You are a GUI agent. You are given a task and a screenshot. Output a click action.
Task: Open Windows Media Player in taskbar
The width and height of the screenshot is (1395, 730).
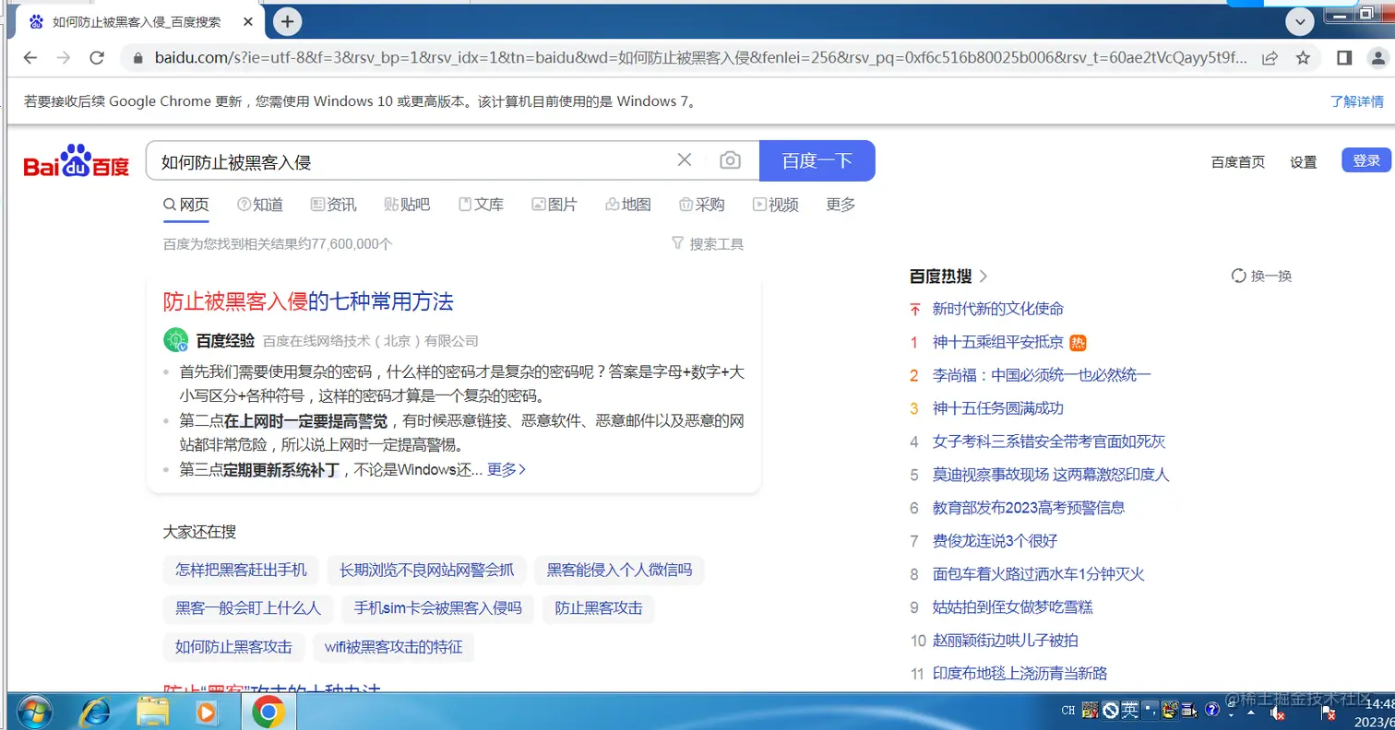pos(206,711)
